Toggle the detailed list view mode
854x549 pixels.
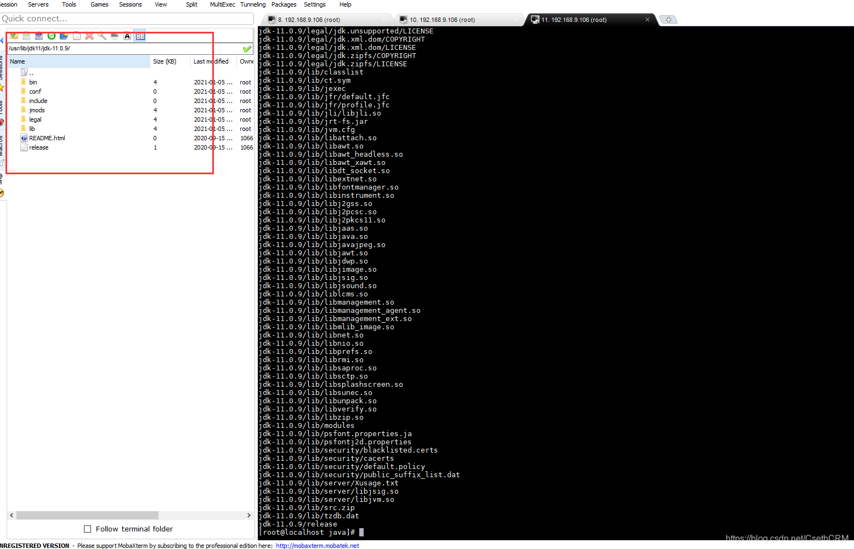(x=140, y=36)
